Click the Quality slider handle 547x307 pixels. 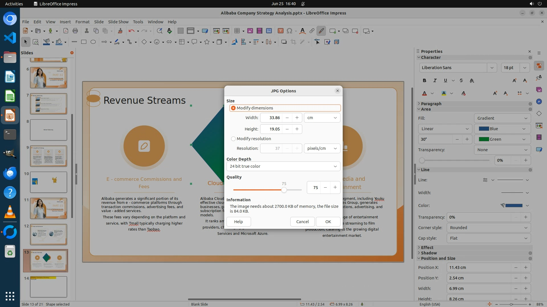click(284, 190)
